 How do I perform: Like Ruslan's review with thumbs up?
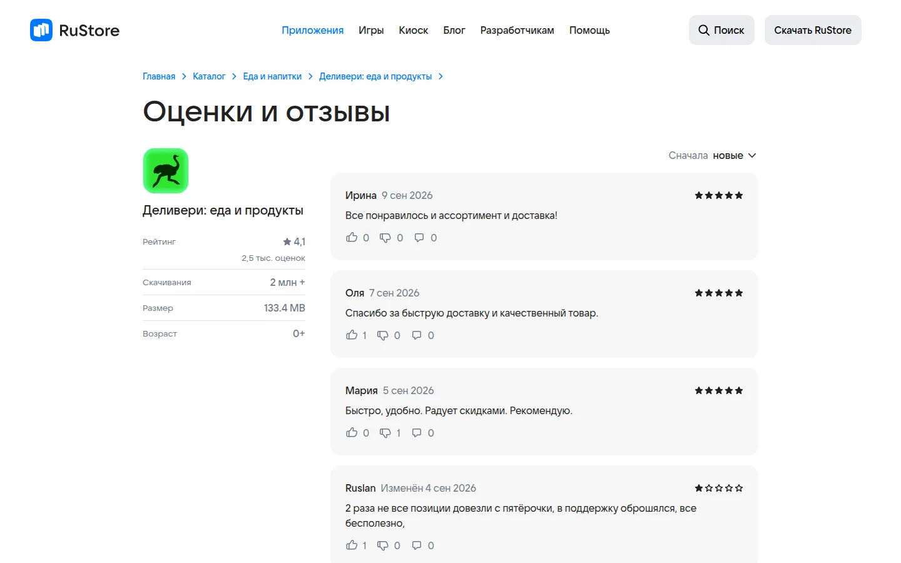pos(352,545)
